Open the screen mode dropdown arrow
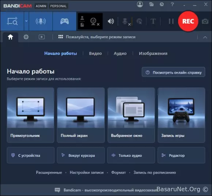Viewport: 212px width, 196px height. tap(26, 21)
